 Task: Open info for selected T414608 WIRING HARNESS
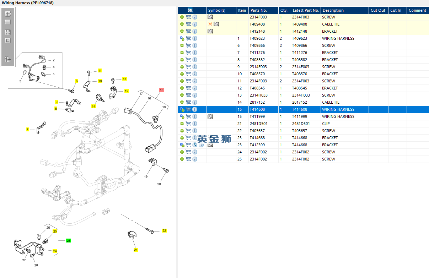195,109
